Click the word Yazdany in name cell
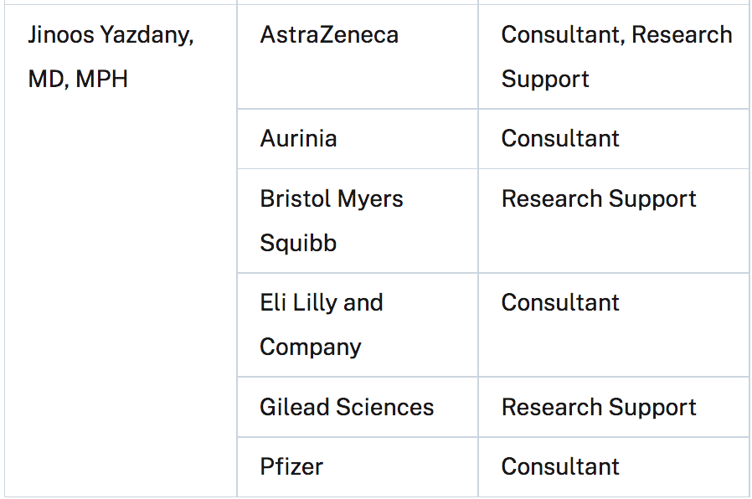752x499 pixels. point(147,36)
